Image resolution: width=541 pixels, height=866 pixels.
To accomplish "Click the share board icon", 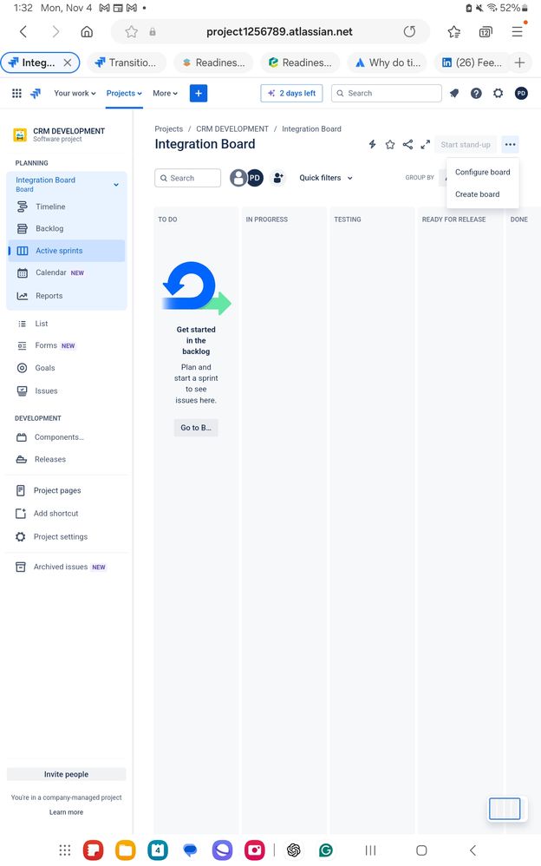I will (x=407, y=145).
